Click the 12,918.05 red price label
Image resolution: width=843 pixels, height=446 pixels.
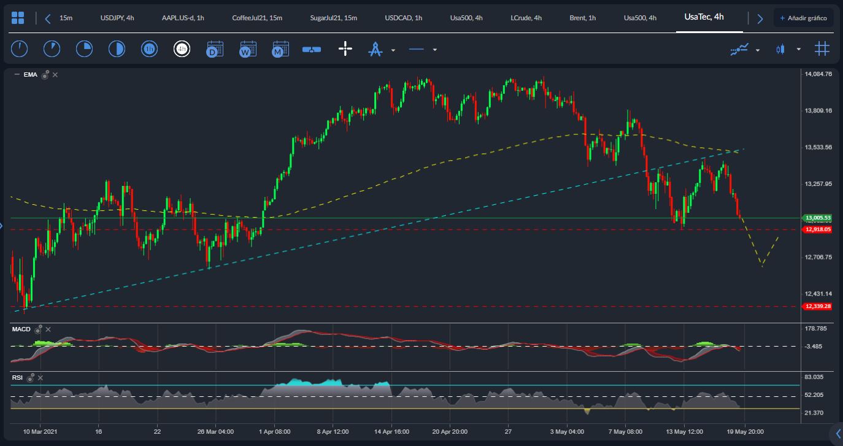[818, 229]
